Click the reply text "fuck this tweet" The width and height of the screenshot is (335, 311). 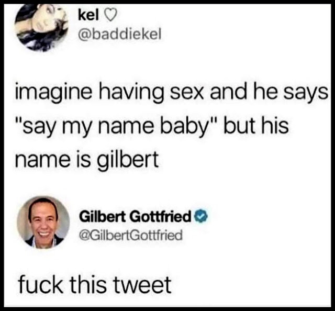point(95,285)
